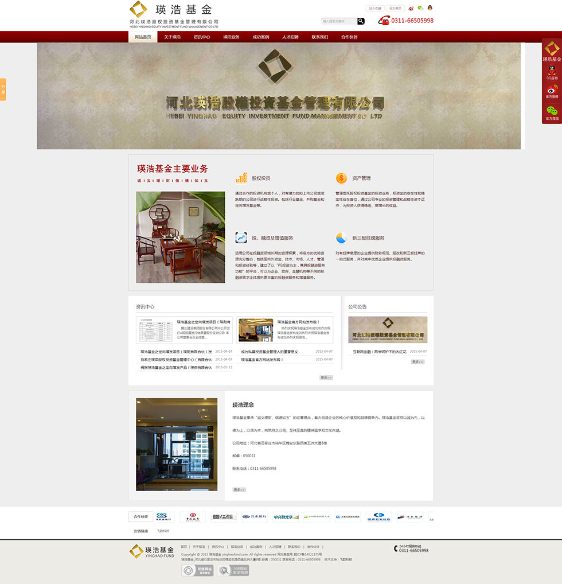Click the search keyword input field
The width and height of the screenshot is (562, 584).
[x=339, y=21]
